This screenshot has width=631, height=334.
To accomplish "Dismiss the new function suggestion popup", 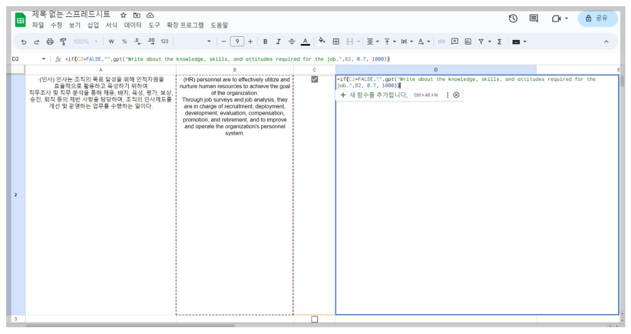I will (x=457, y=95).
